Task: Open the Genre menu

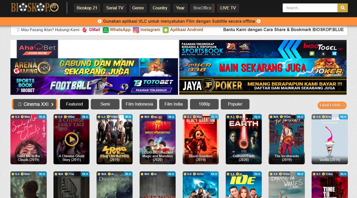Action: click(x=138, y=8)
